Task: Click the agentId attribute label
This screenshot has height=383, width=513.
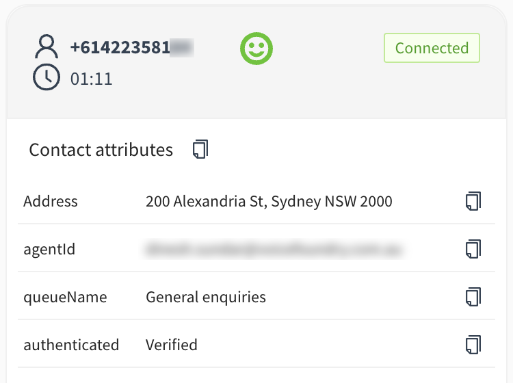Action: coord(49,249)
